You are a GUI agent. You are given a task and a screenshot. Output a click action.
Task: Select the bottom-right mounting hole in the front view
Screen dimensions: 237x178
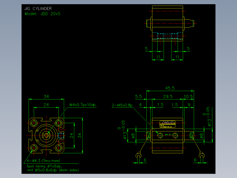pyautogui.click(x=59, y=148)
